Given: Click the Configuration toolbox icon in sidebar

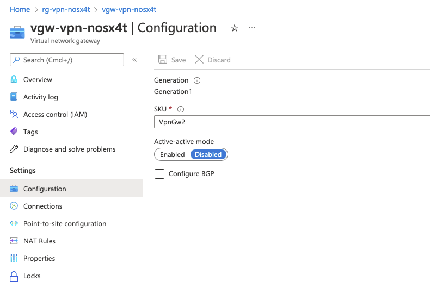Looking at the screenshot, I should click(14, 189).
